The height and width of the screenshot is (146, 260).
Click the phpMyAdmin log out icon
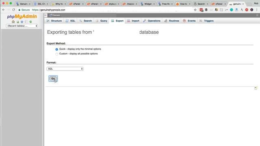click(17, 21)
